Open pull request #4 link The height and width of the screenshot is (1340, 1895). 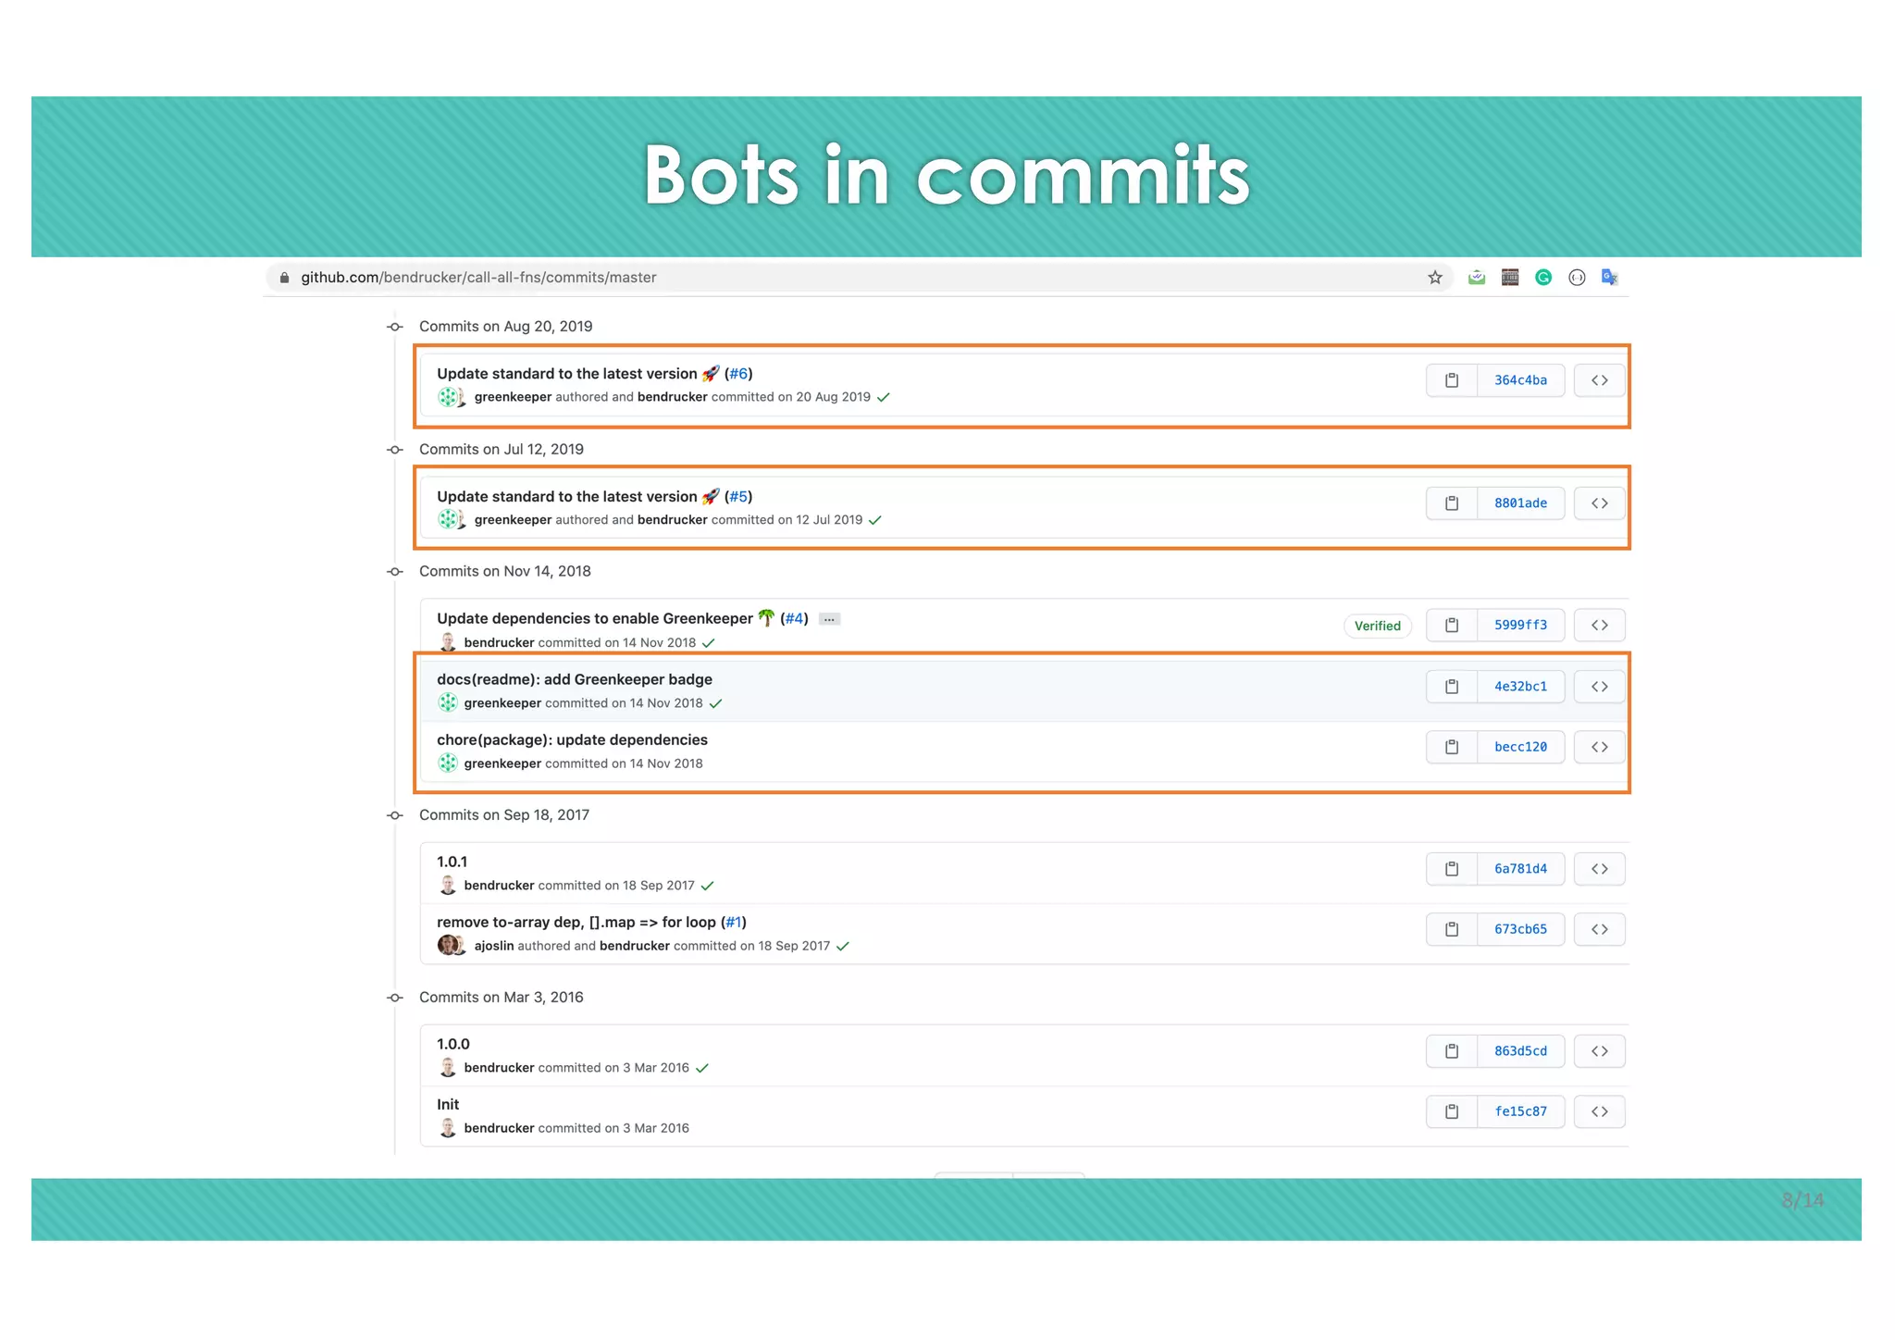coord(794,619)
